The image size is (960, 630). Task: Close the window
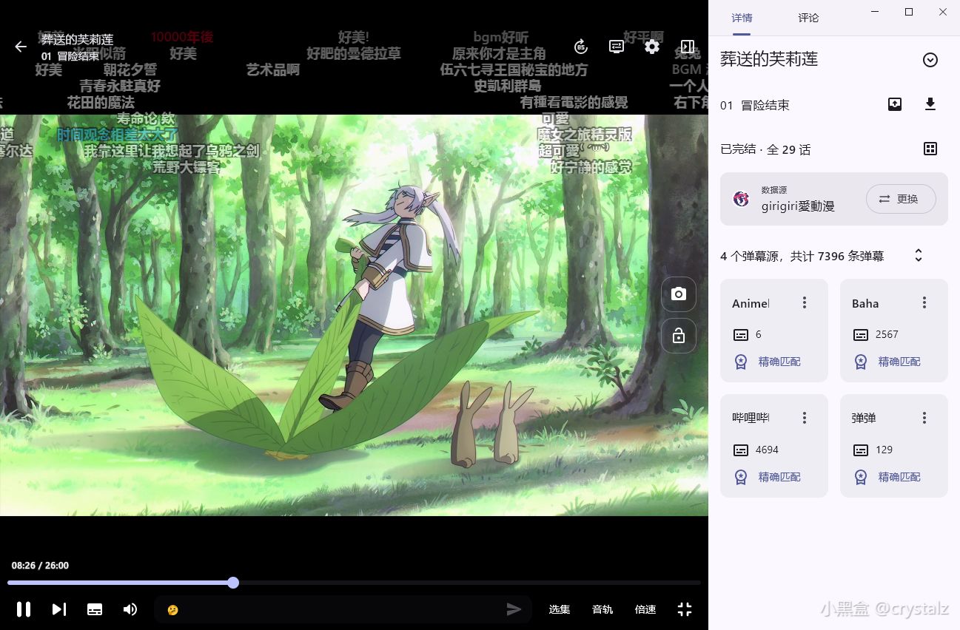coord(943,12)
